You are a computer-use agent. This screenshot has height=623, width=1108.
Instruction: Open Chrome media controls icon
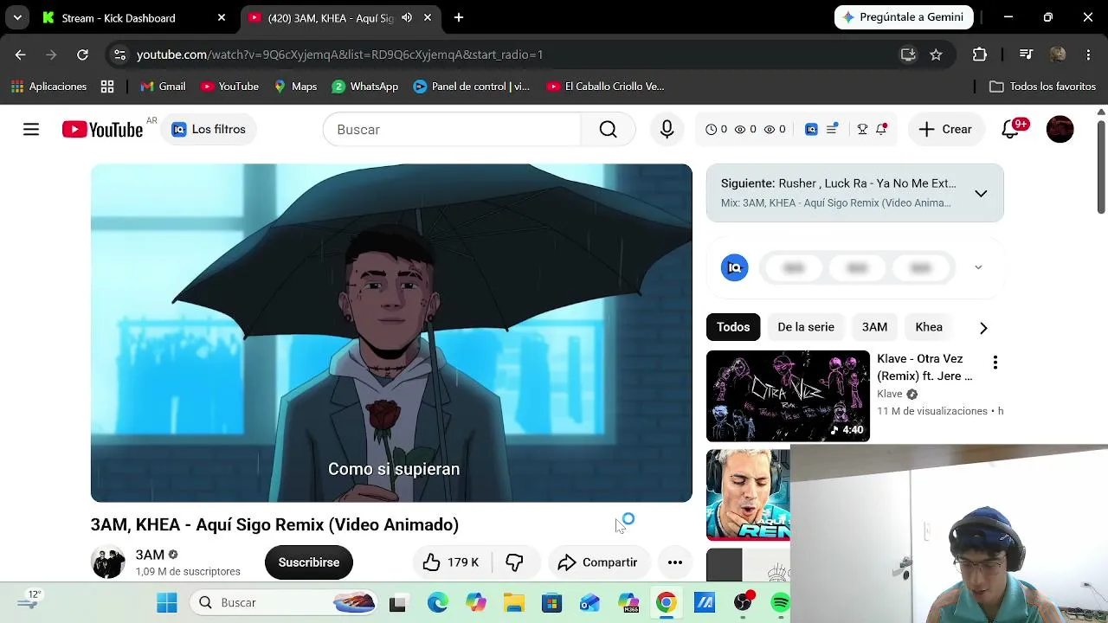(1026, 55)
